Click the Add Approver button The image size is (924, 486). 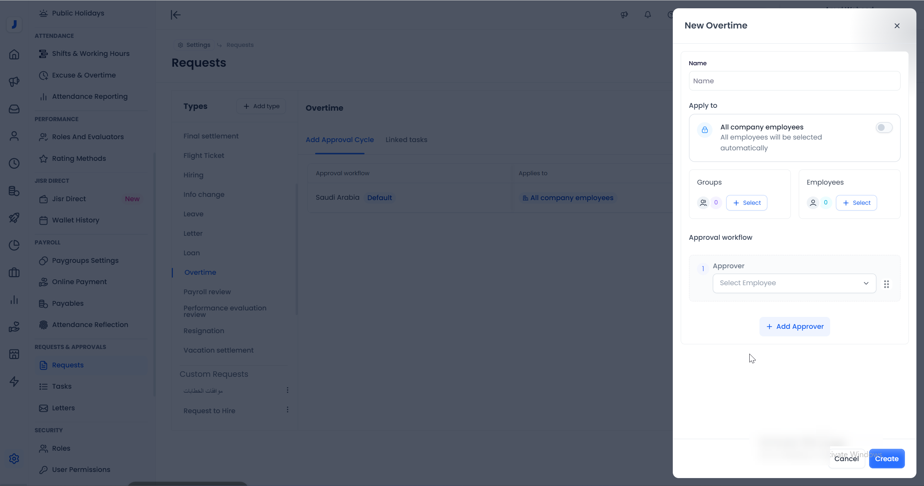click(794, 327)
